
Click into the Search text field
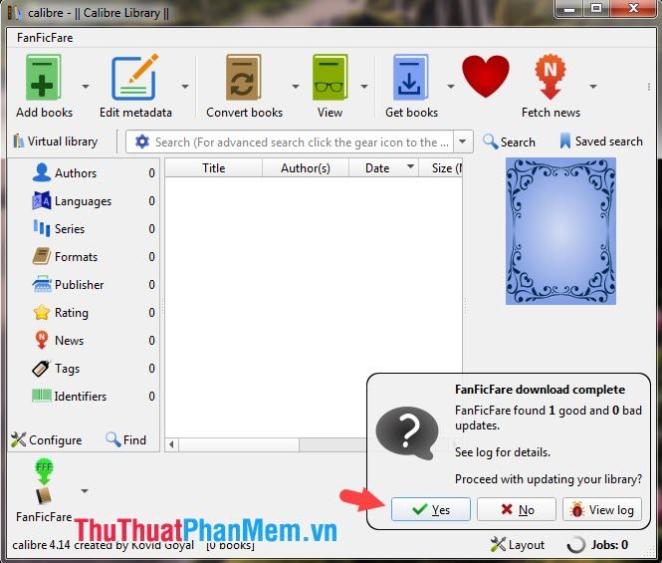(x=302, y=142)
